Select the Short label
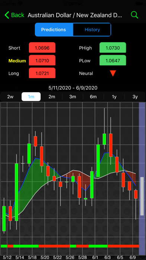Viewport: 146px width, 260px height. tap(14, 48)
